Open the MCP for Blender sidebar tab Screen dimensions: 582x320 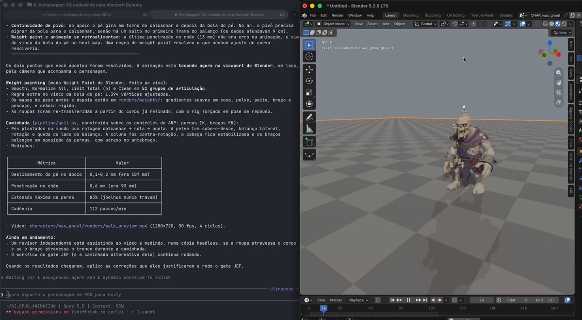[571, 168]
